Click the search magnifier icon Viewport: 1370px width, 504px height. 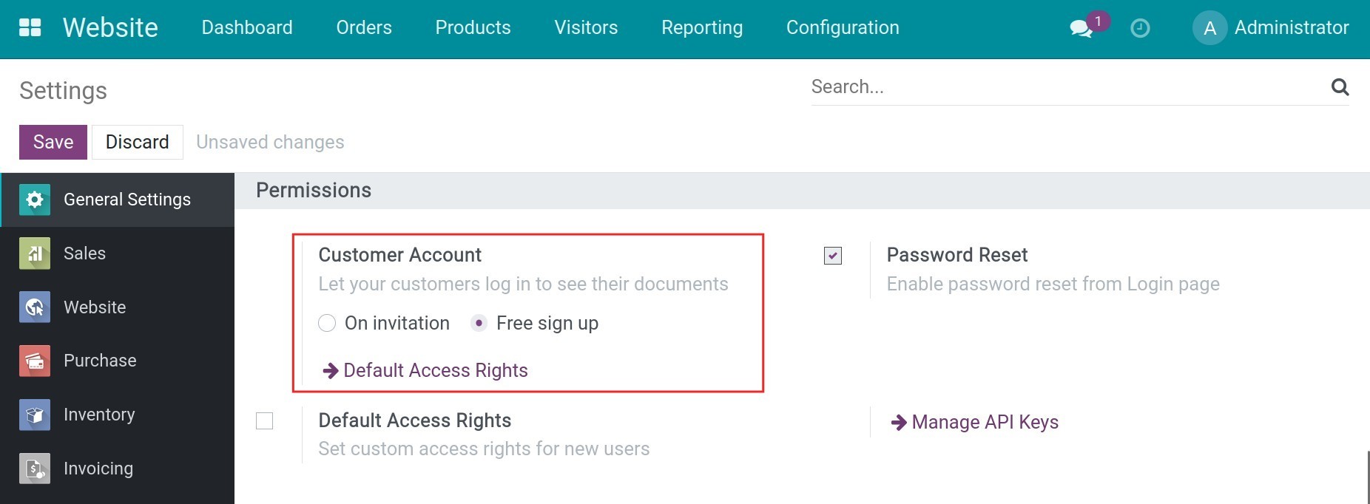[1340, 87]
